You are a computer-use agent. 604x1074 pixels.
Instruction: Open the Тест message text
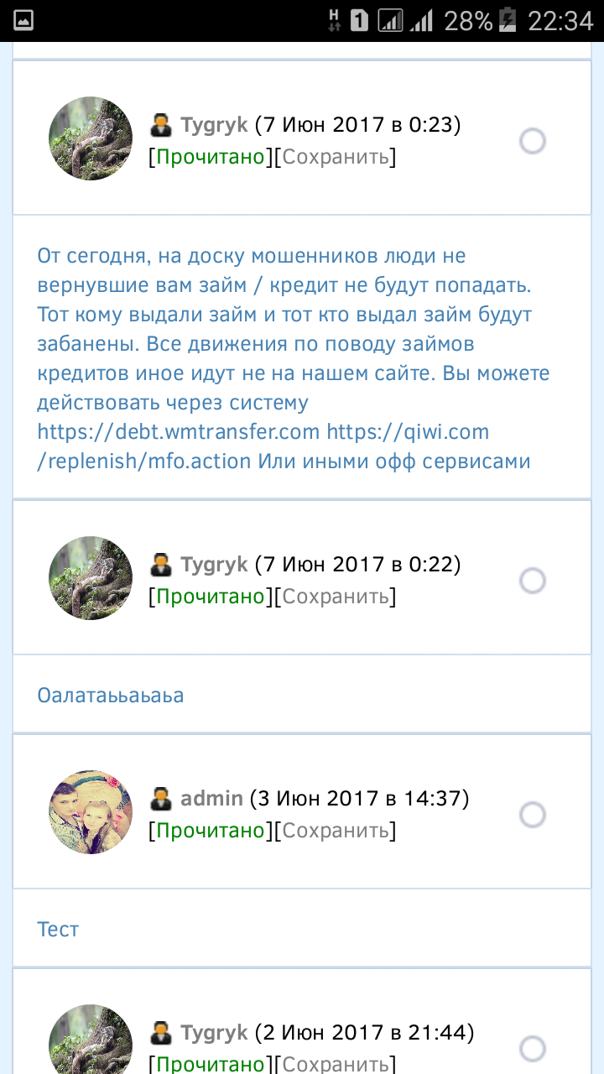(x=59, y=930)
